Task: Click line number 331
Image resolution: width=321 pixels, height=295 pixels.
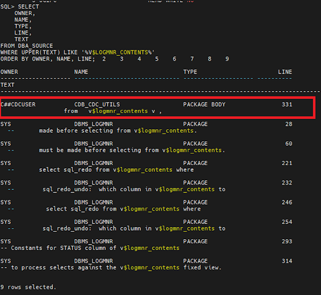Action: [x=287, y=104]
